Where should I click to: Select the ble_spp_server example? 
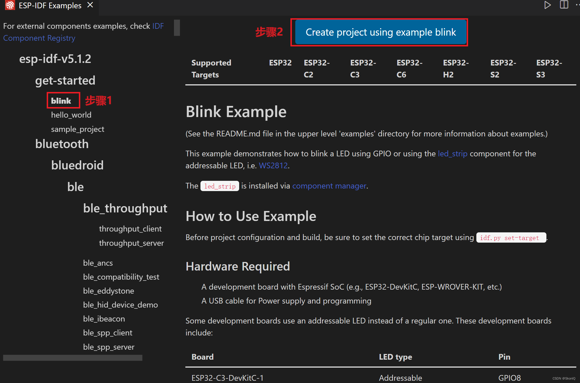pos(108,347)
